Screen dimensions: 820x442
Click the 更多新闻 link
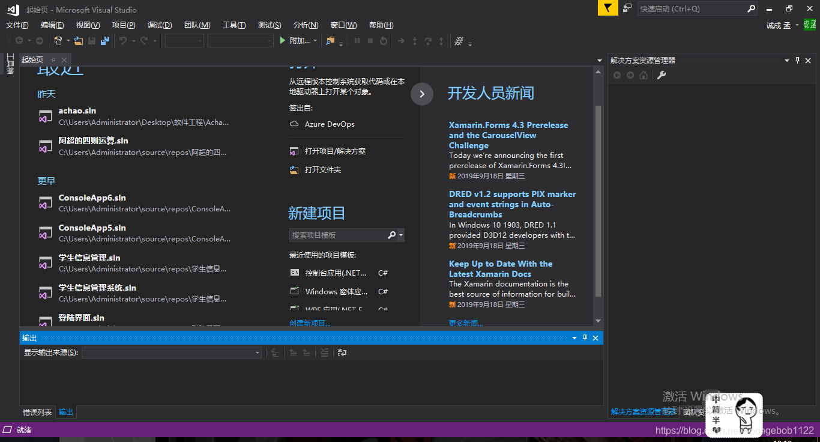(466, 324)
